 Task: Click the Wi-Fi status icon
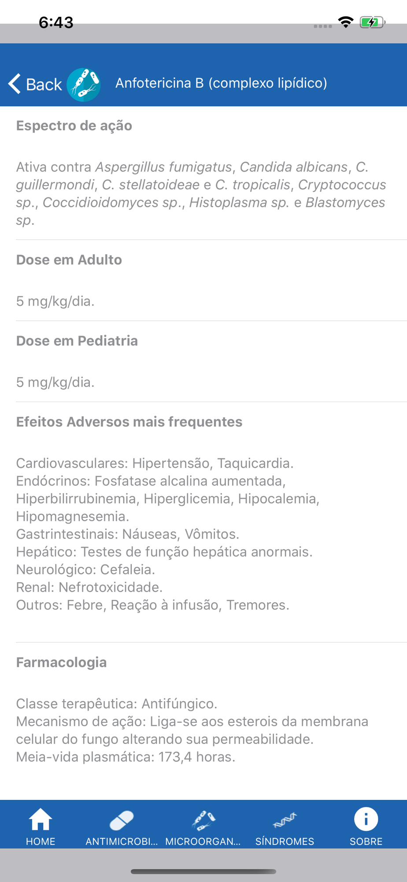pos(346,22)
